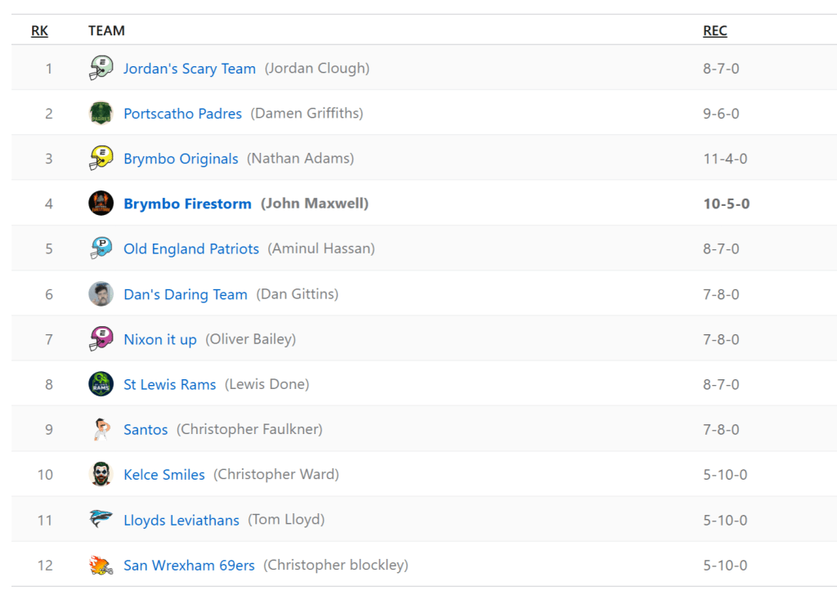
Task: Open Old England Patriots team link
Action: click(x=191, y=248)
